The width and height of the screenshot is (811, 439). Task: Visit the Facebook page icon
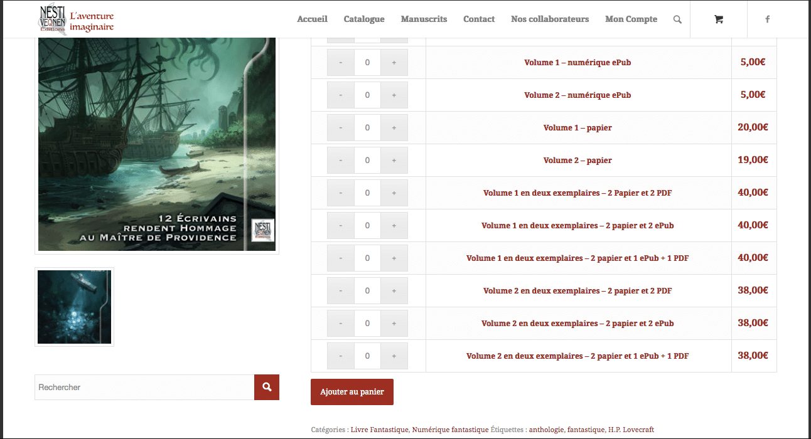tap(767, 19)
